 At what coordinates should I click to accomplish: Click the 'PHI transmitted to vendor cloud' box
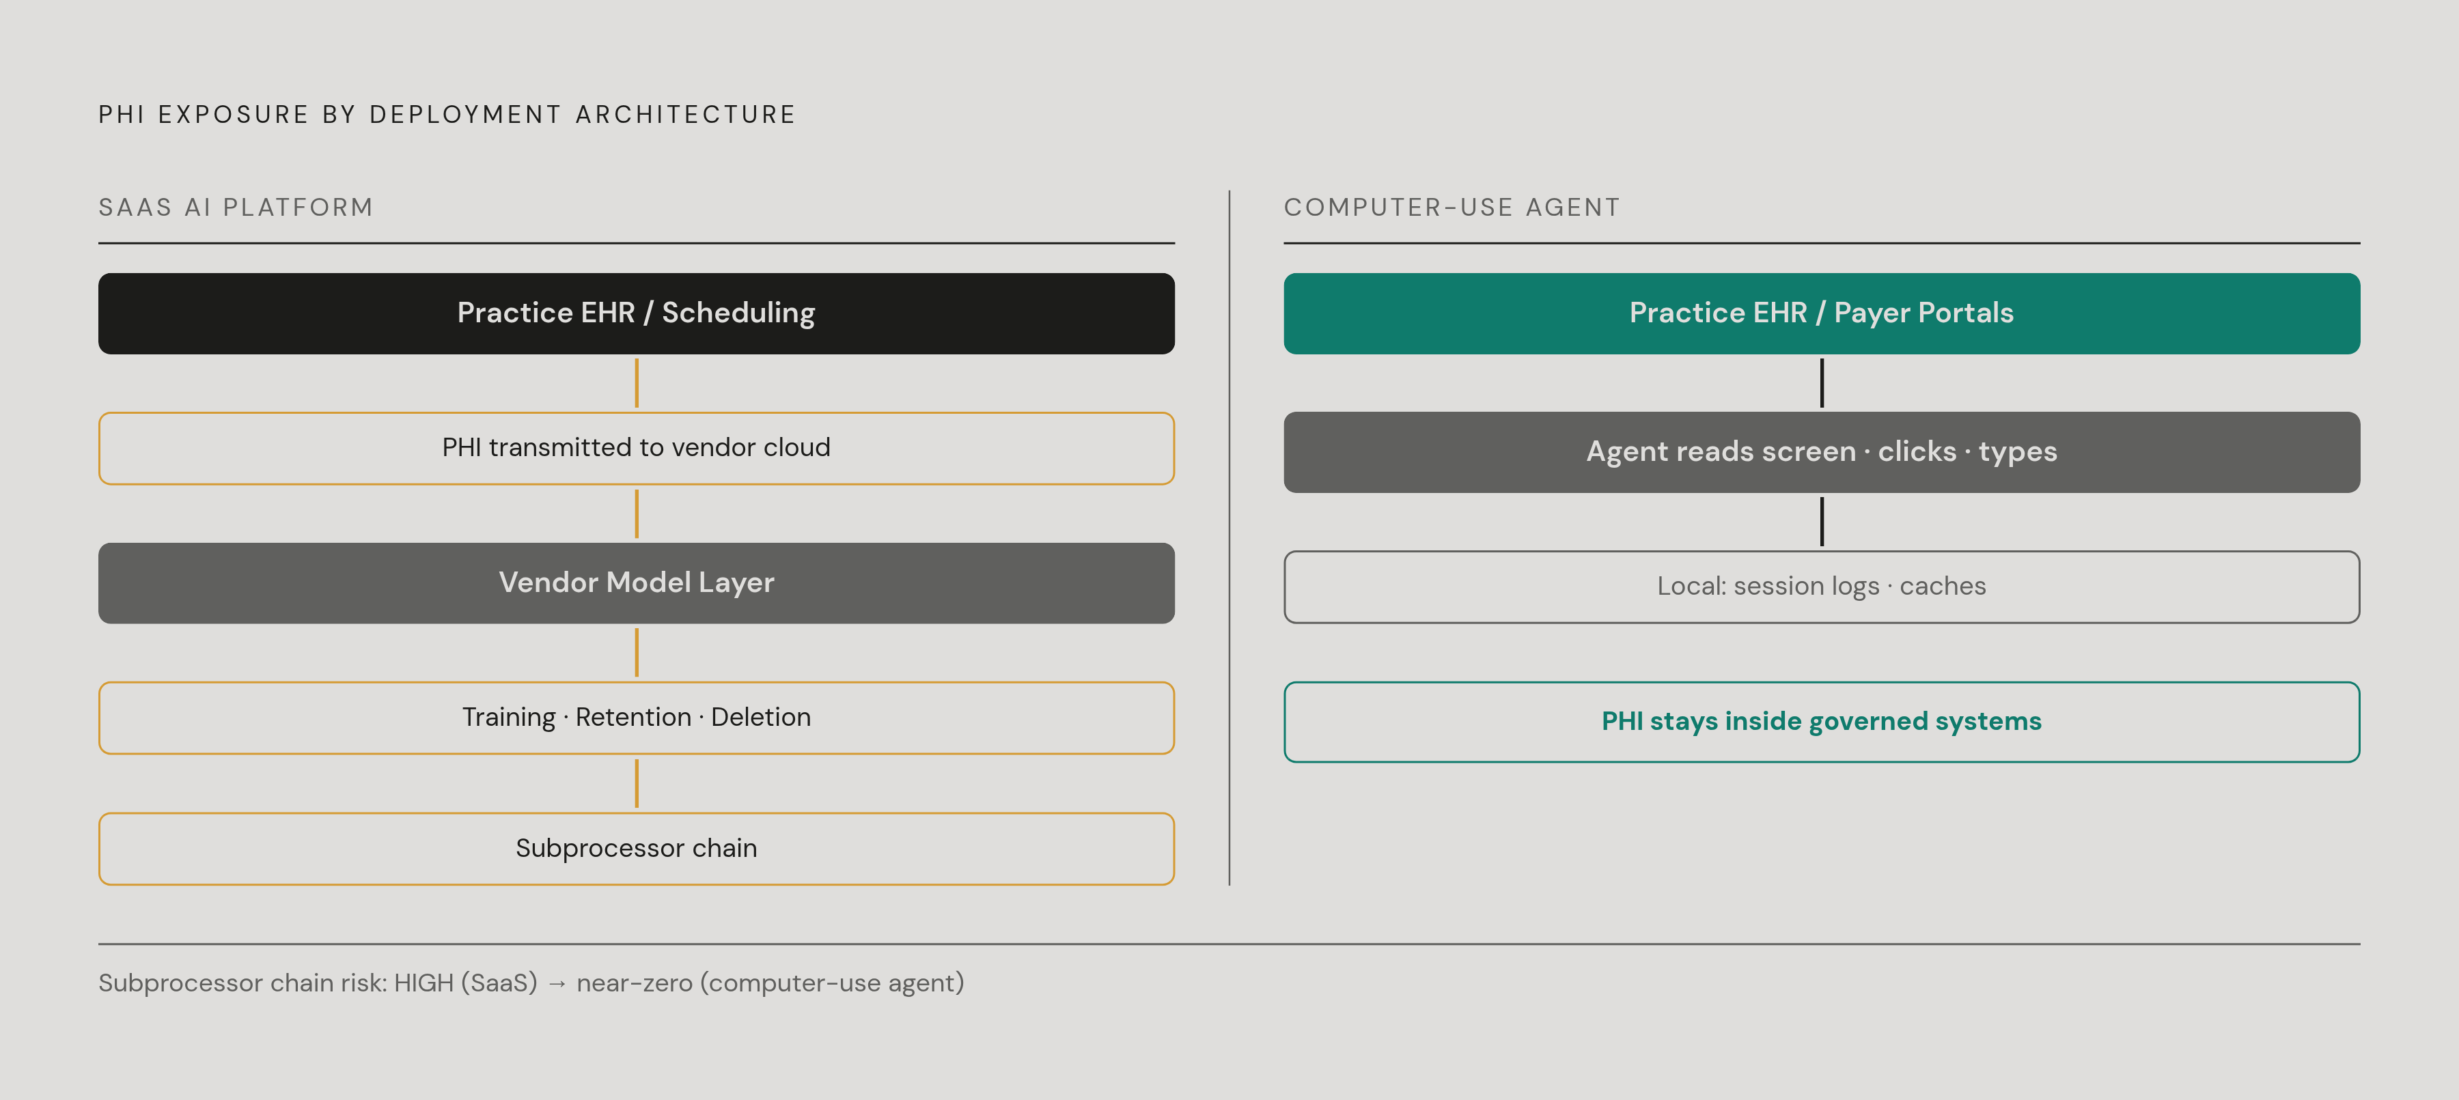point(637,449)
